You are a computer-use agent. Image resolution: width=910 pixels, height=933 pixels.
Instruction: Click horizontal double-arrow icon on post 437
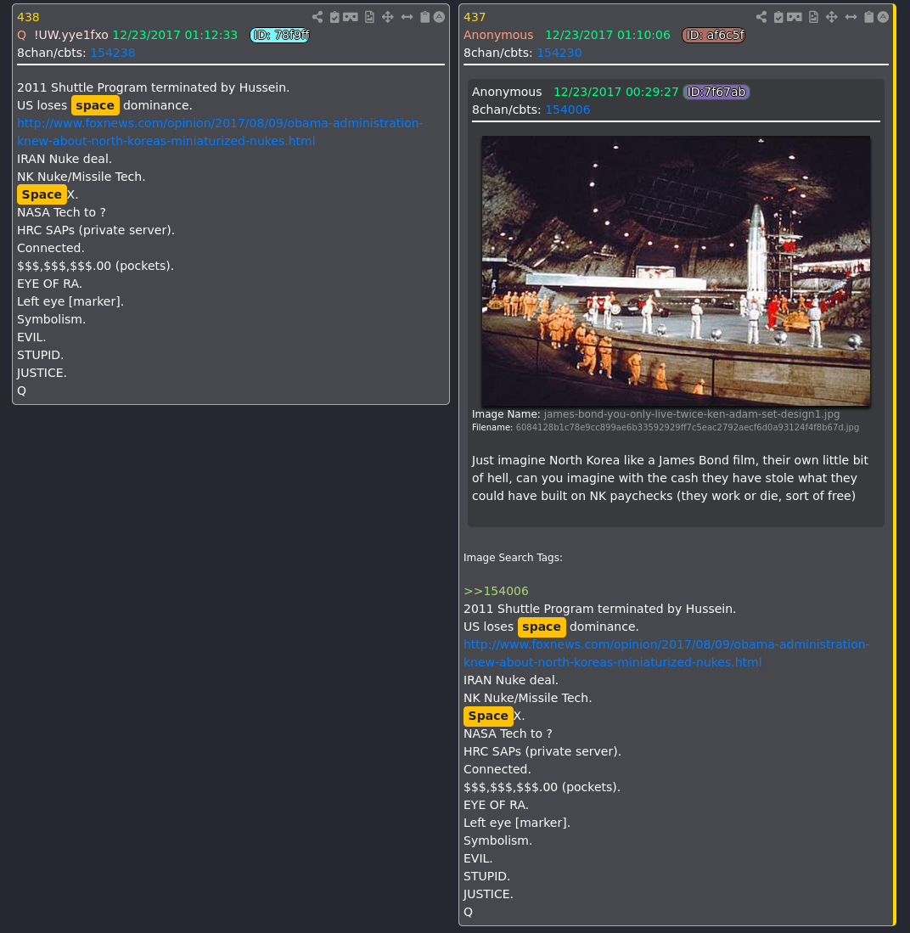[x=851, y=17]
